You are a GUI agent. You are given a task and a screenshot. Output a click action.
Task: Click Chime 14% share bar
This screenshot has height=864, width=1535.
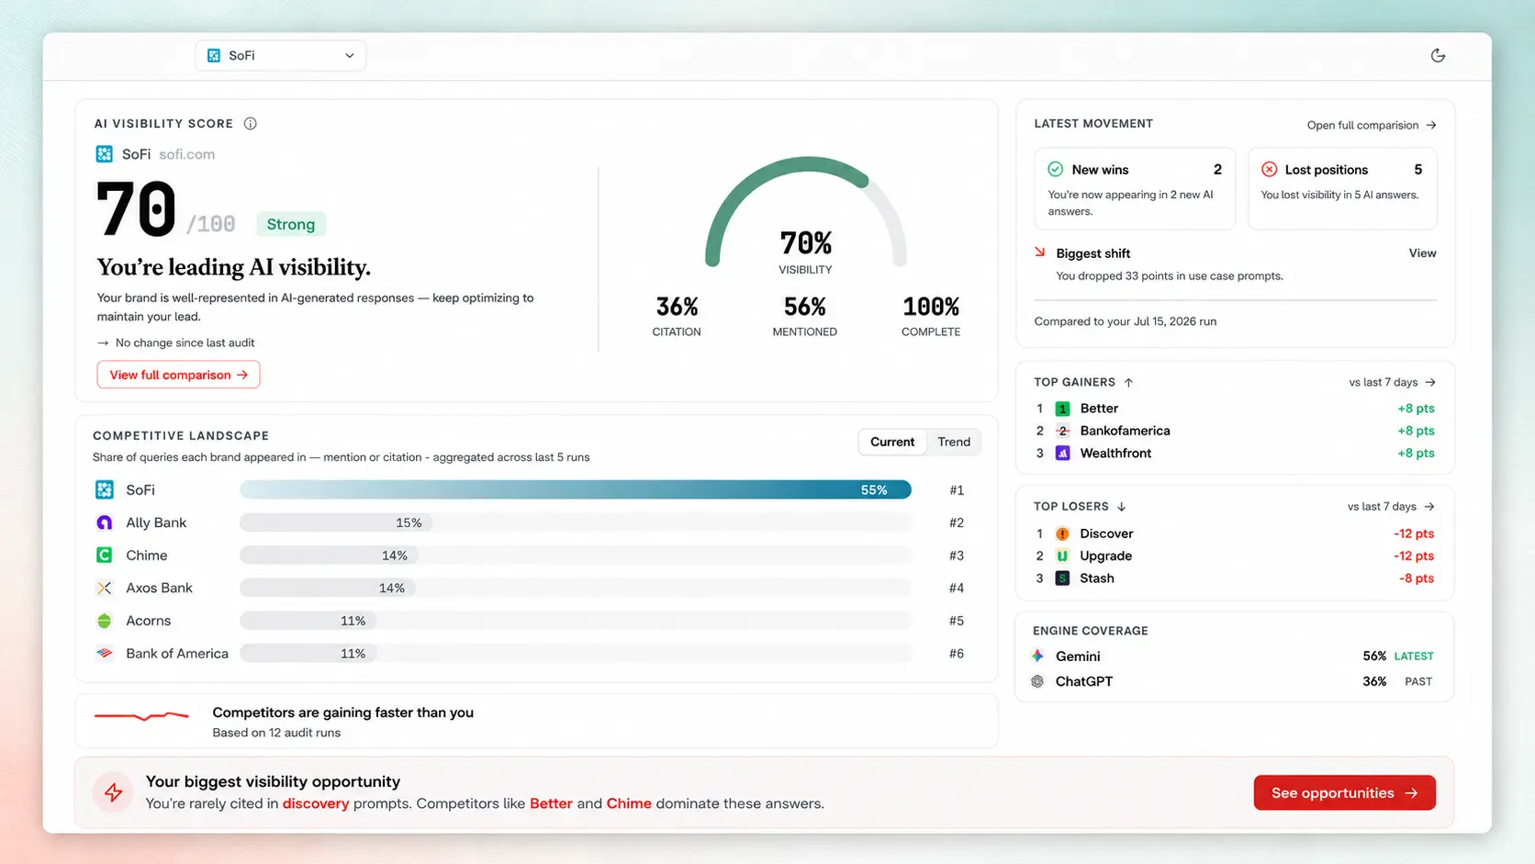[330, 555]
